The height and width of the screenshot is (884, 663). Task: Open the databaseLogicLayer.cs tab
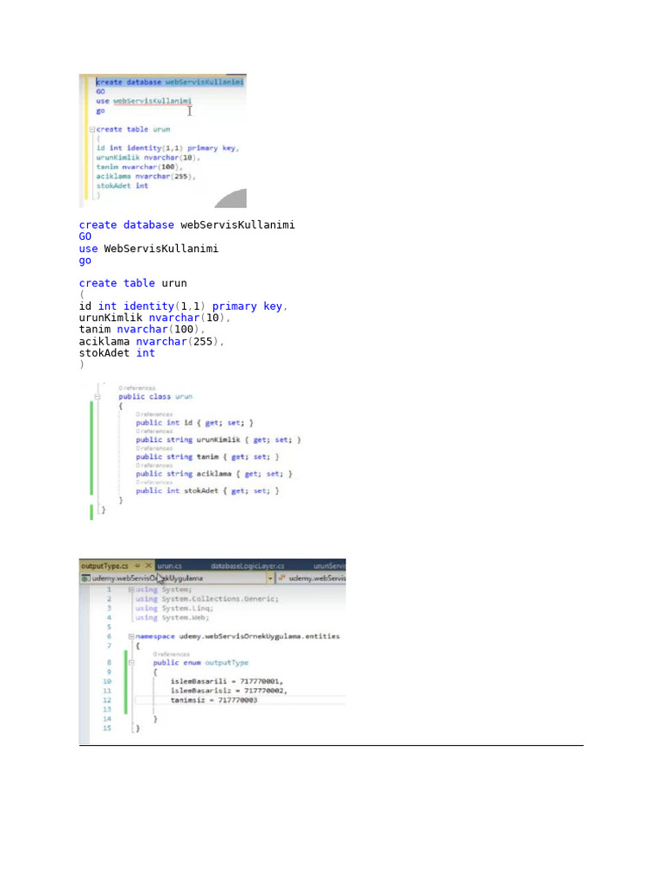pyautogui.click(x=248, y=565)
